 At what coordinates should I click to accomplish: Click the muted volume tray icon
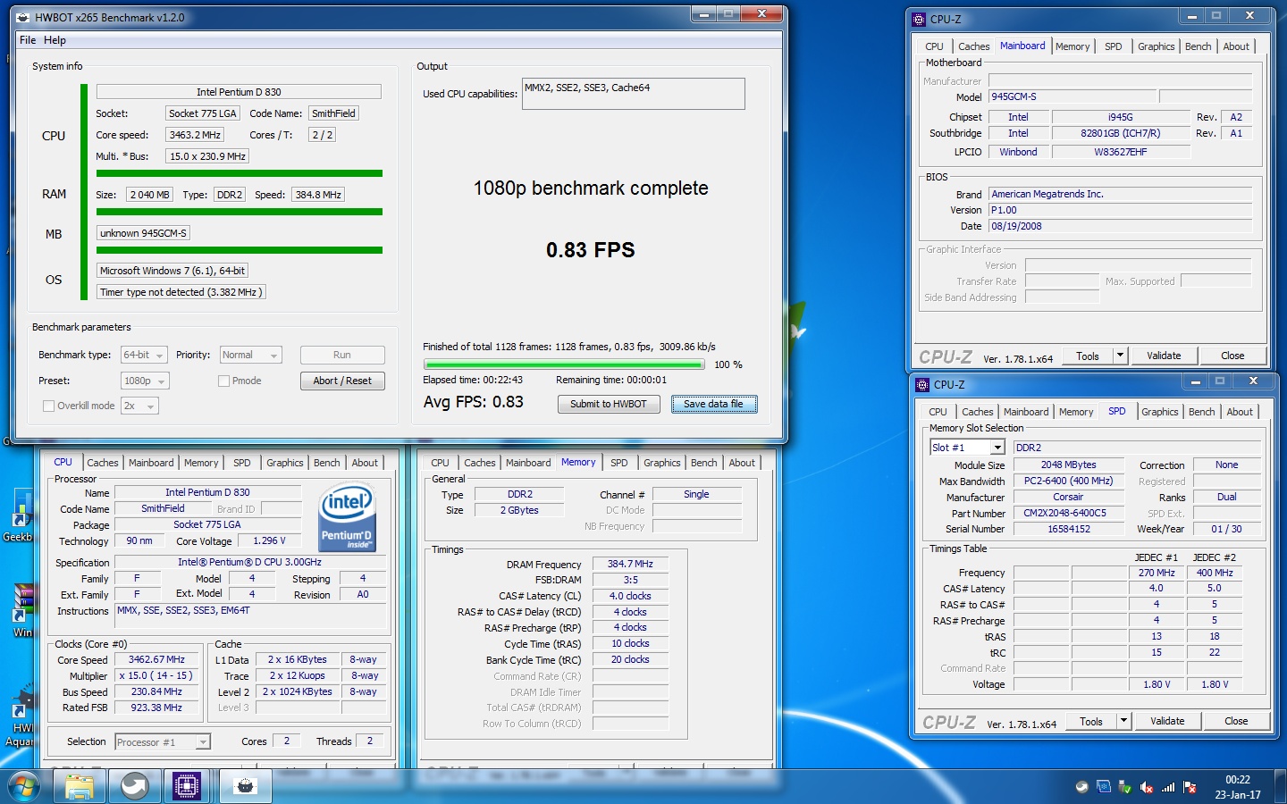[x=1147, y=787]
